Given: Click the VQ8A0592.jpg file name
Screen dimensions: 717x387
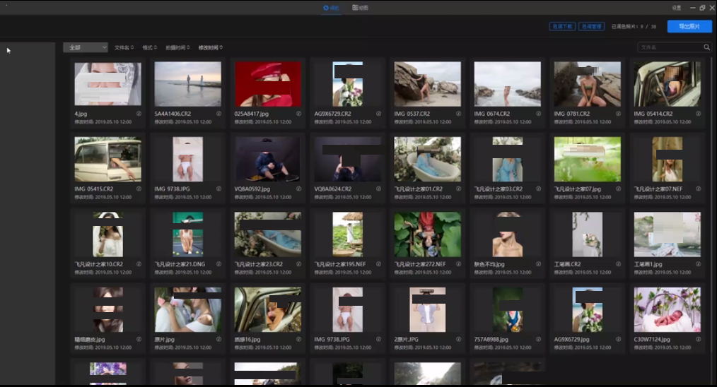Looking at the screenshot, I should [252, 189].
